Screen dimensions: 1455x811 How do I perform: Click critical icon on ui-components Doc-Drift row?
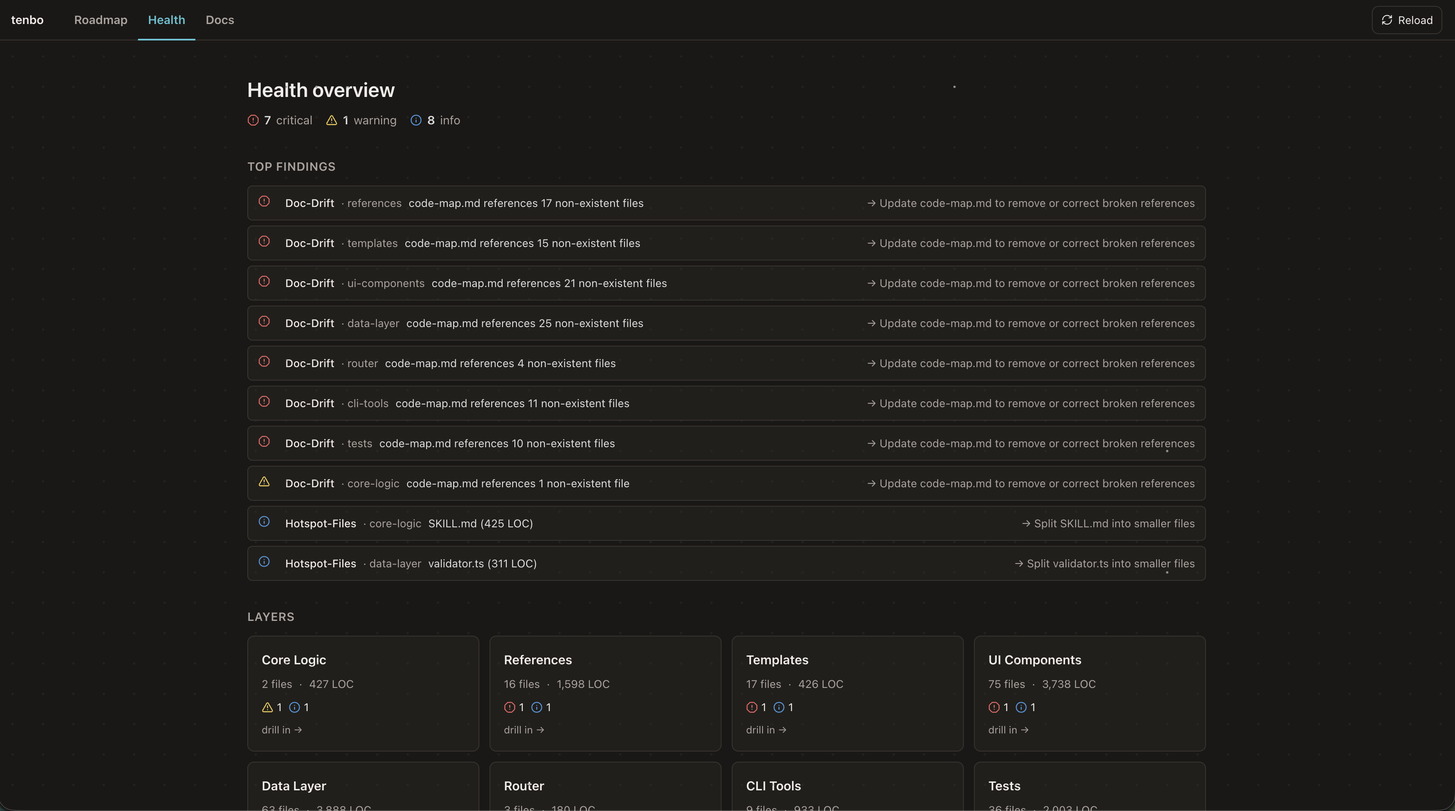[264, 282]
